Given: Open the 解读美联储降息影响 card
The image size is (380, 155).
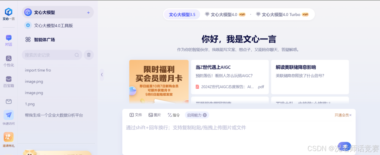Looking at the screenshot, I should coord(310,77).
